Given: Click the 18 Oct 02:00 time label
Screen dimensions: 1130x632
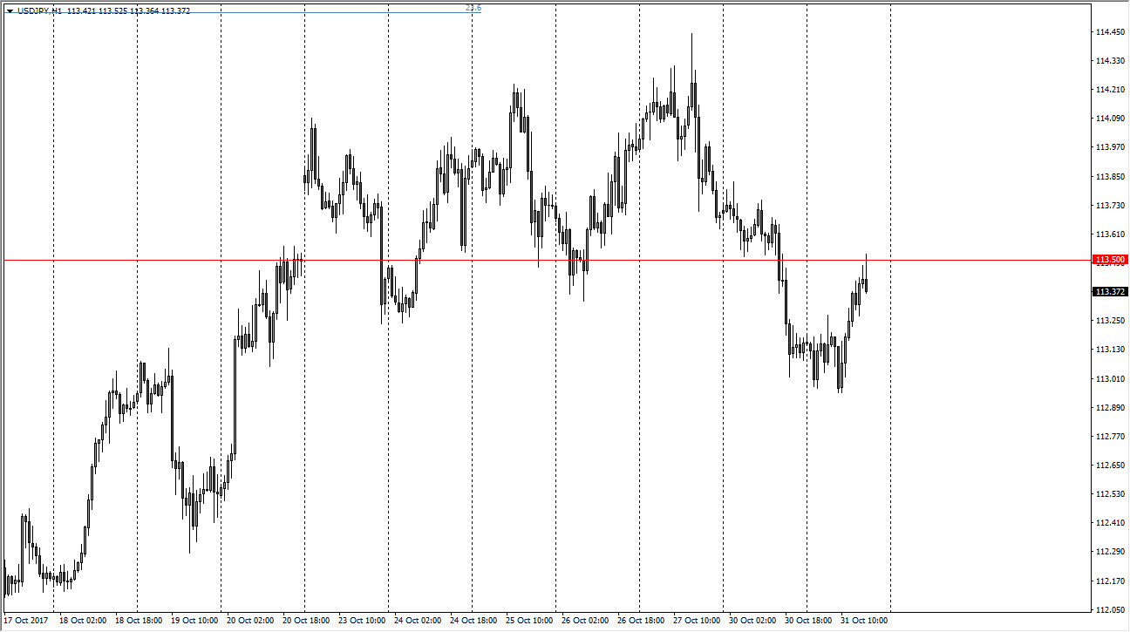Looking at the screenshot, I should [85, 621].
